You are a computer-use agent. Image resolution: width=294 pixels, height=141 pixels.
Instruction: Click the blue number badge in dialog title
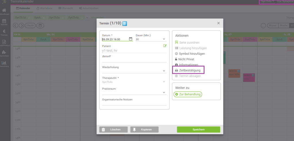pos(125,23)
